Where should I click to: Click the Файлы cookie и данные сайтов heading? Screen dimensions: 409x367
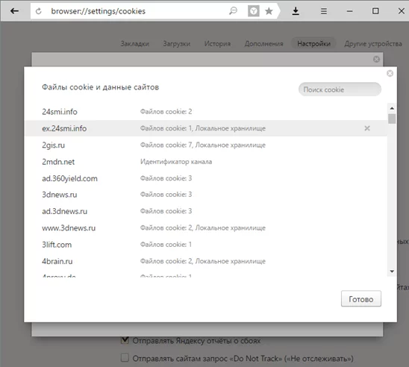coord(101,87)
